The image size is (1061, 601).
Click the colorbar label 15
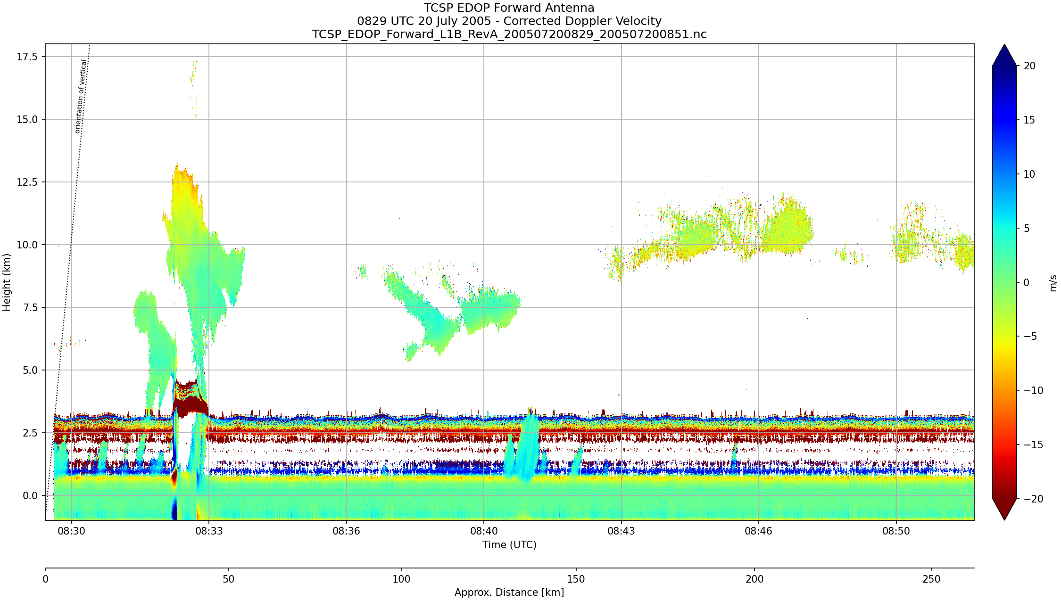click(x=1030, y=120)
